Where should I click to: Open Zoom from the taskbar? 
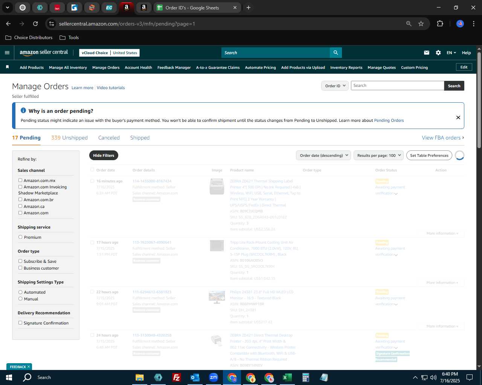coord(214,377)
